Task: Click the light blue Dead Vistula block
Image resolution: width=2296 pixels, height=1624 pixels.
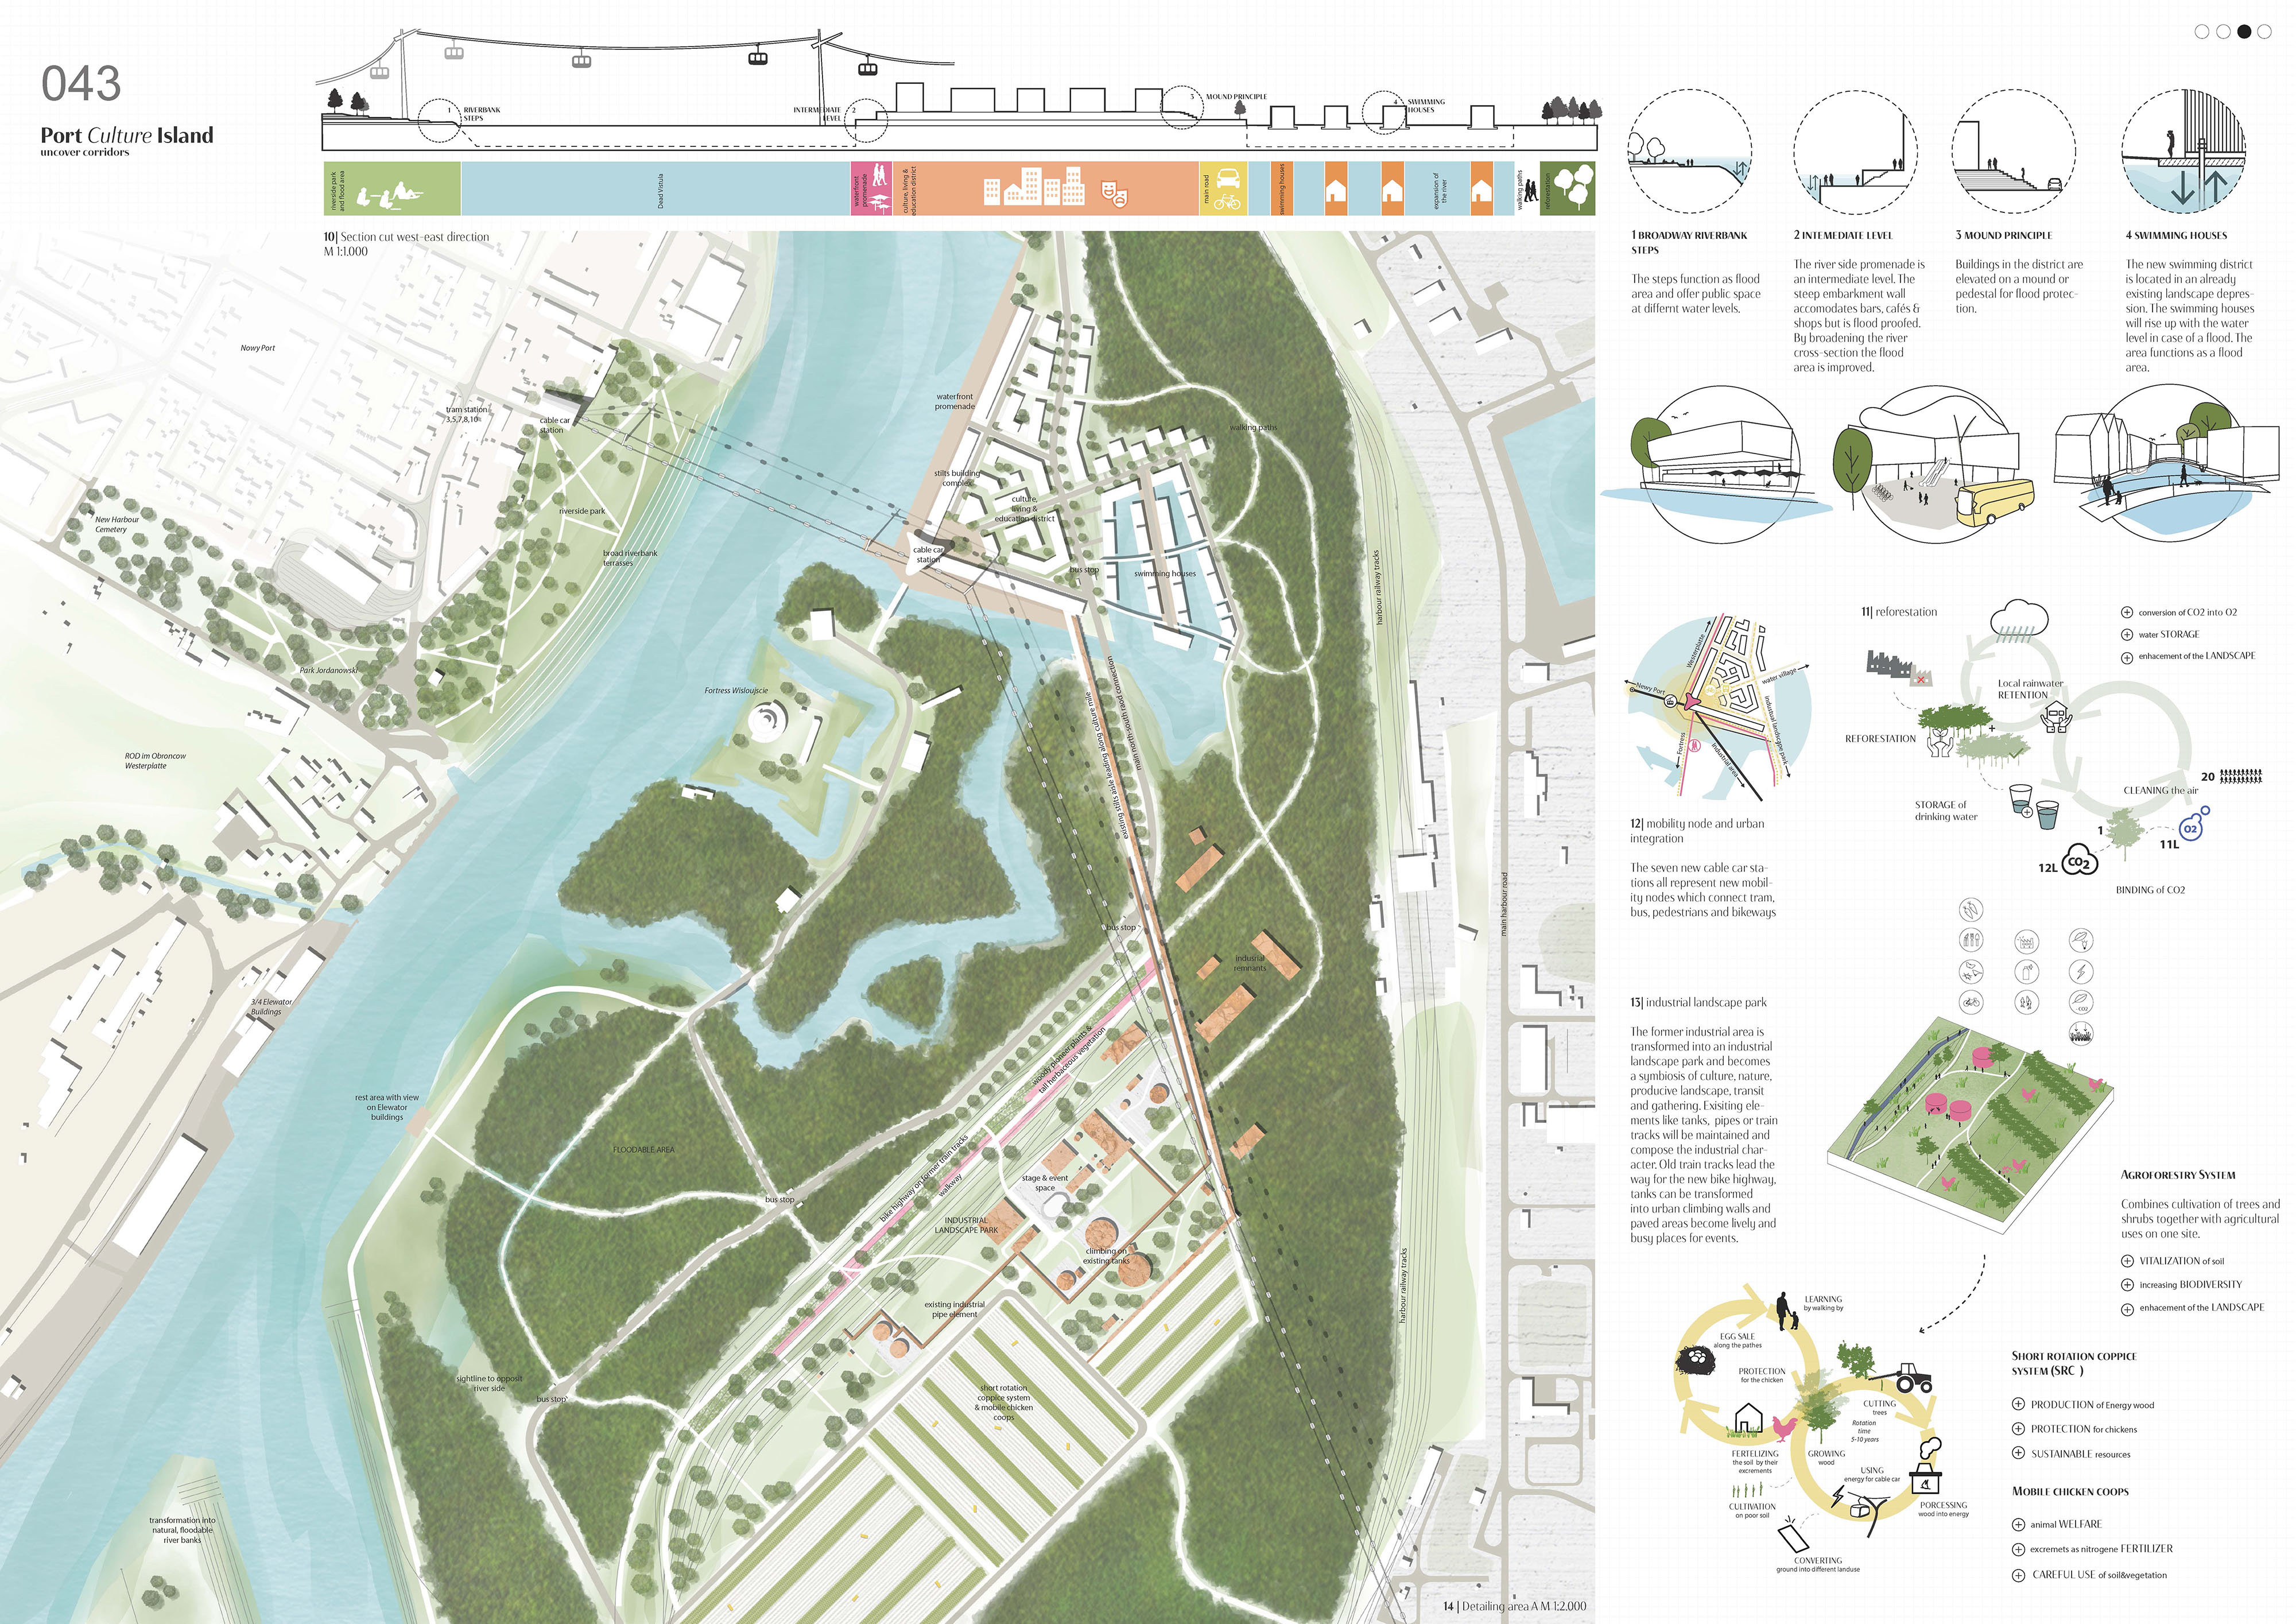Action: pos(656,188)
